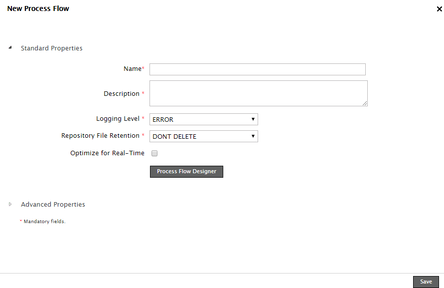Screen dimensions: 444x288
Task: Click the Logging Level dropdown arrow
Action: (253, 119)
